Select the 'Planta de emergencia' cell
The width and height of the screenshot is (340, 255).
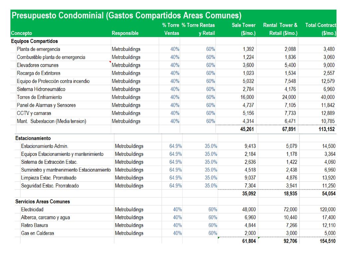tap(39, 49)
